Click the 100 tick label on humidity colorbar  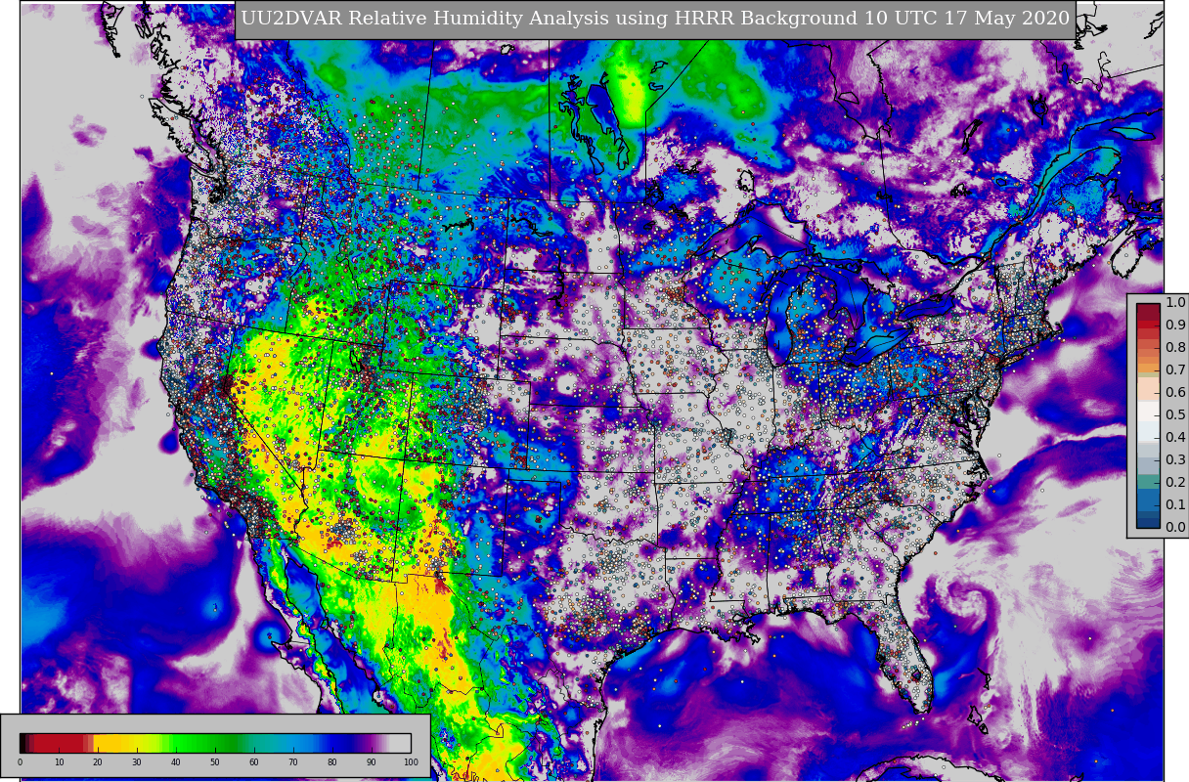tap(411, 762)
